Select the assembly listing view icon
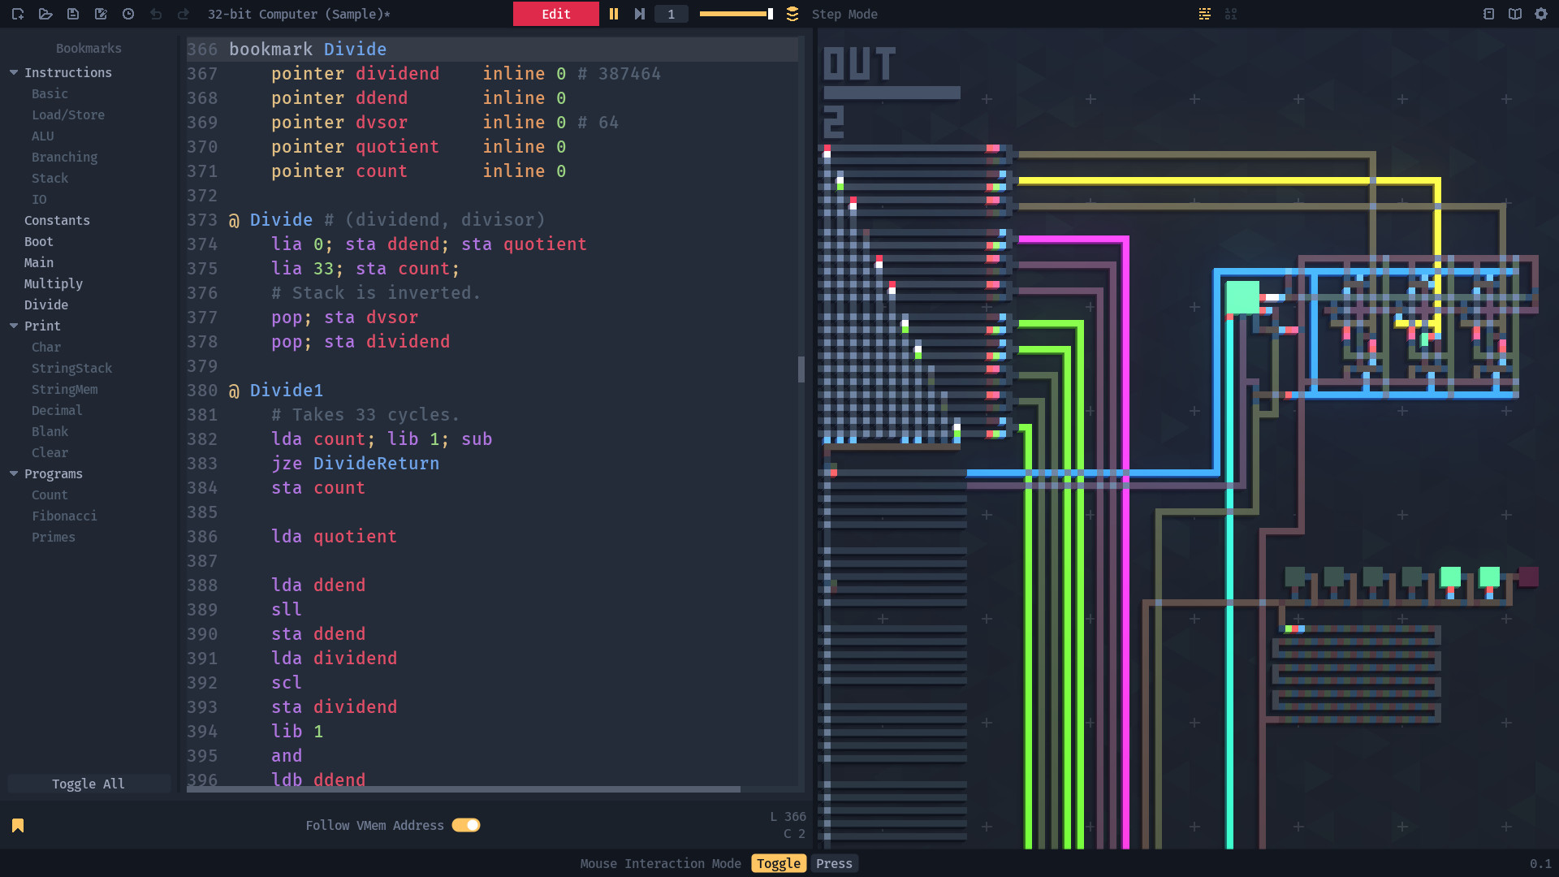This screenshot has width=1559, height=877. coord(1204,14)
